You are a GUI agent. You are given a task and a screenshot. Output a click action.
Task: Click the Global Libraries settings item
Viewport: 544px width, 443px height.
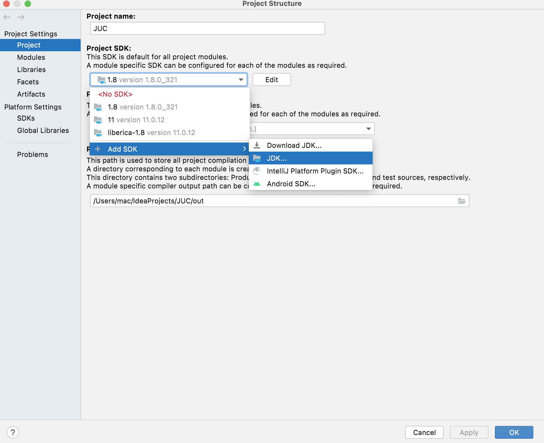42,130
